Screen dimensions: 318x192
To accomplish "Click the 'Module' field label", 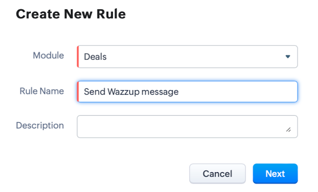I will click(x=48, y=55).
